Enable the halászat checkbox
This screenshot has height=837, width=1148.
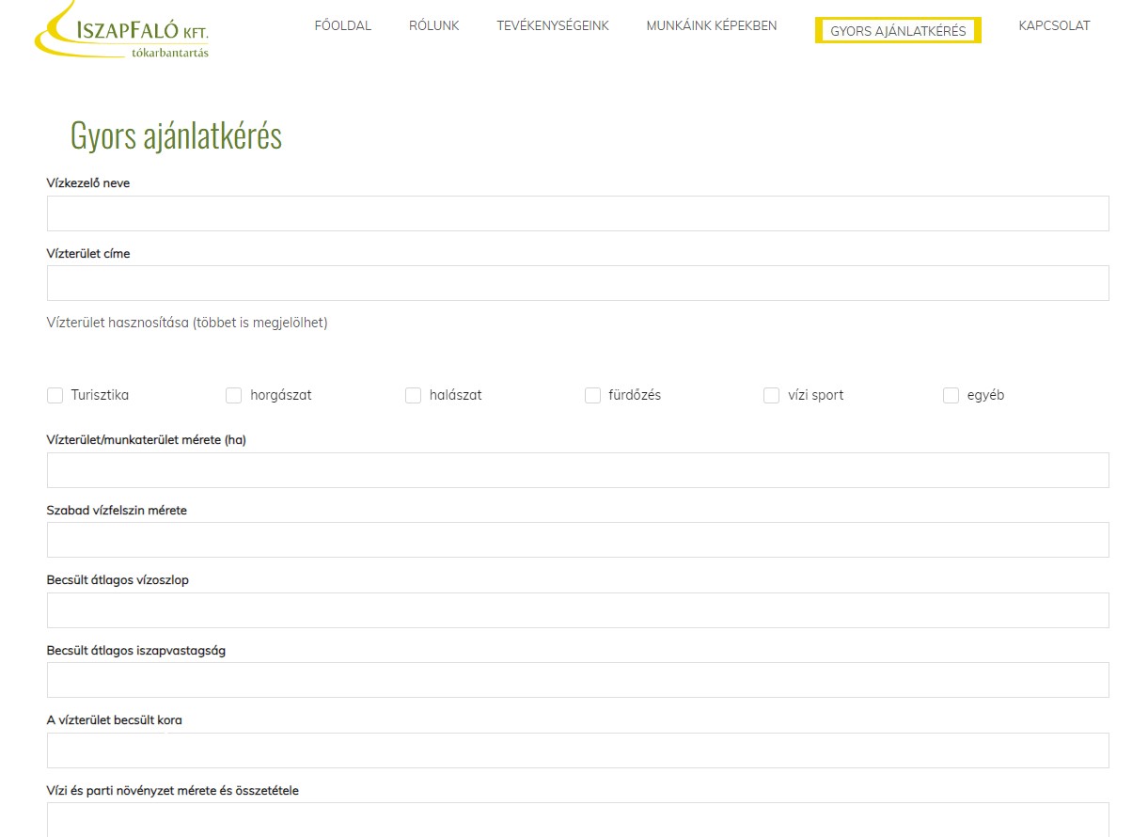tap(414, 396)
